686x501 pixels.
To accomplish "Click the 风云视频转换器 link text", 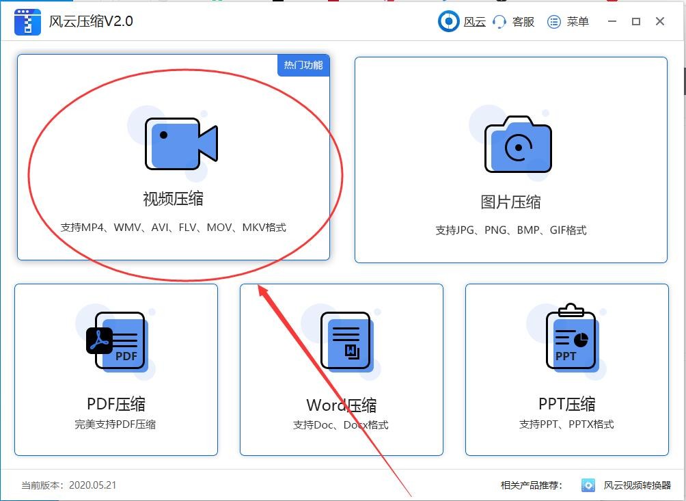I will point(637,485).
